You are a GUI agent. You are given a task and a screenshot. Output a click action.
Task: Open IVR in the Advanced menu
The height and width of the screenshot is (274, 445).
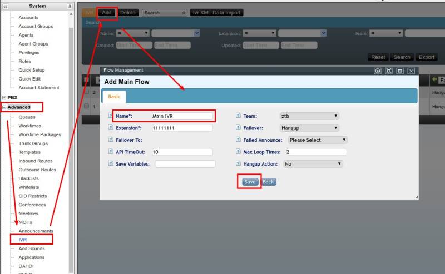23,240
